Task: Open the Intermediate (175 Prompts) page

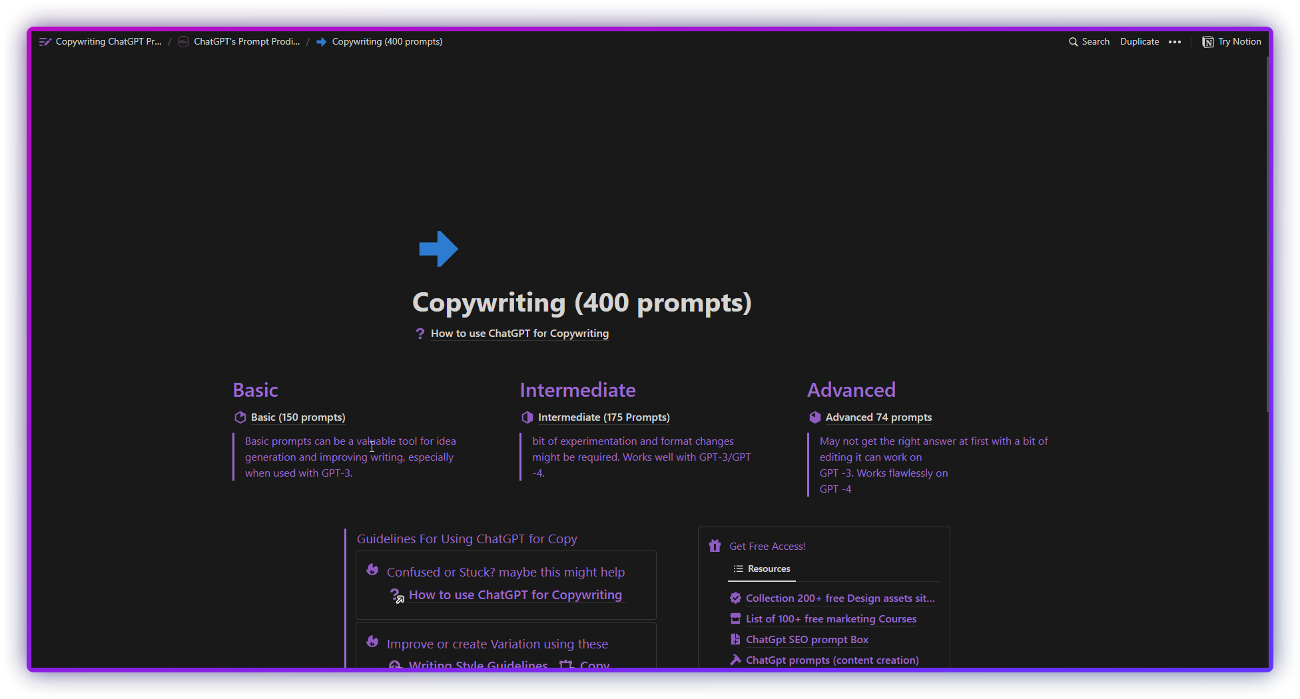Action: pyautogui.click(x=604, y=417)
